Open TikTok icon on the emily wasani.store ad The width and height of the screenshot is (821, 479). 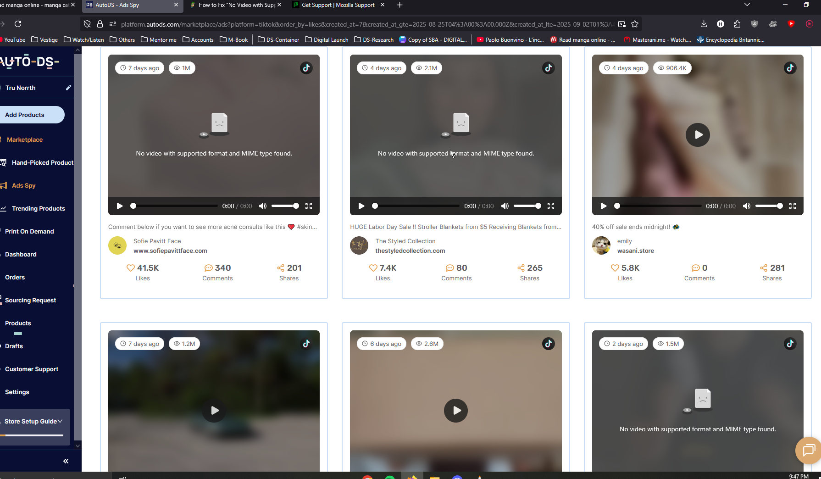[790, 68]
